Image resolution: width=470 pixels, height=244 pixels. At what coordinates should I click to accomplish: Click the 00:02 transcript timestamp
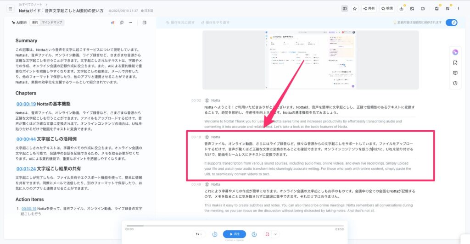196,100
